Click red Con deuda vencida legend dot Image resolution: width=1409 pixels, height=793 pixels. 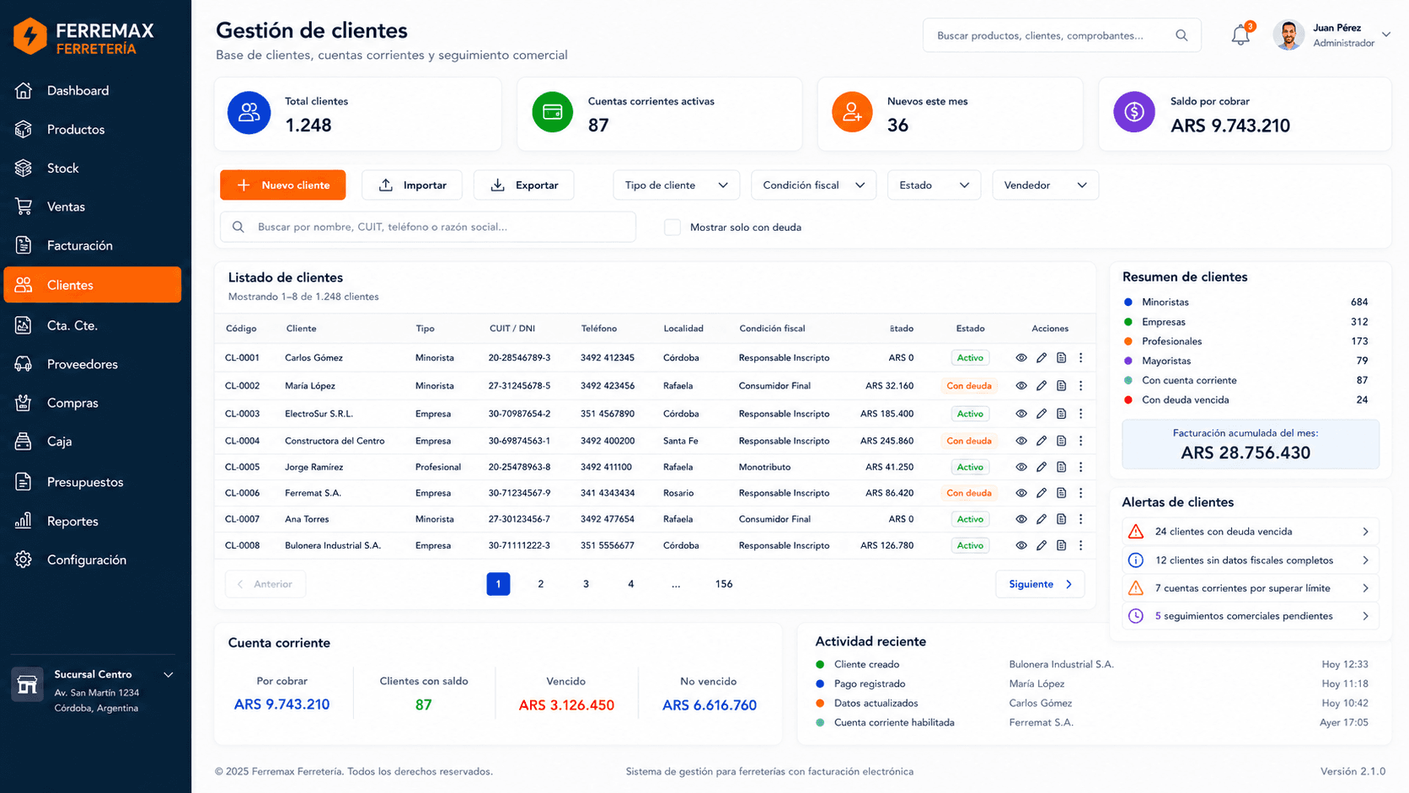click(x=1128, y=400)
